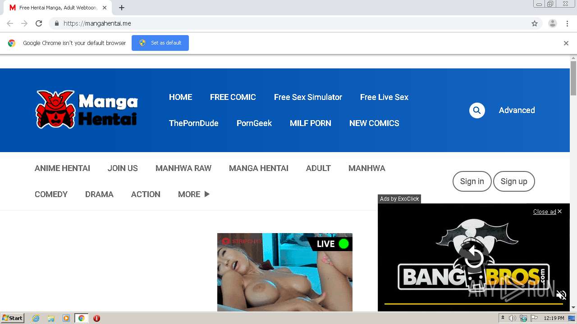Open the media player taskbar icon

pos(66,318)
